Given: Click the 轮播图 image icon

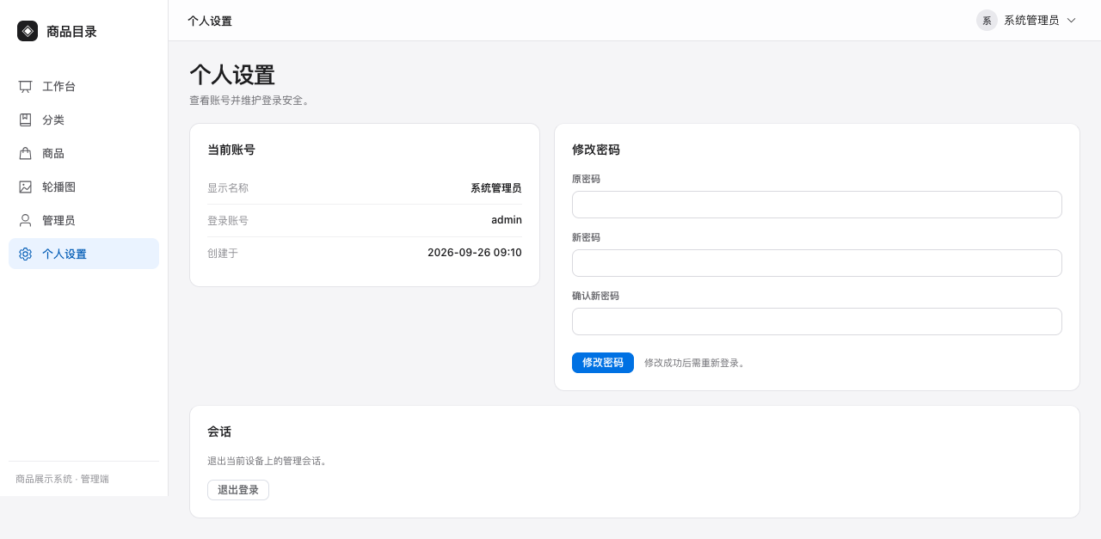Looking at the screenshot, I should coord(26,187).
